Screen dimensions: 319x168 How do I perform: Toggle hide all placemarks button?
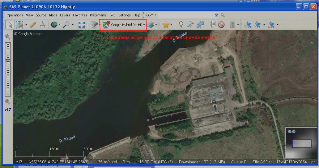(x=221, y=25)
